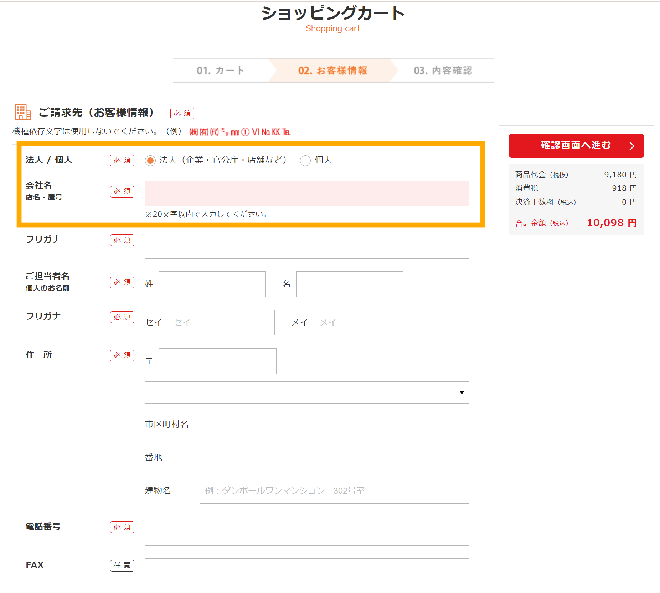The height and width of the screenshot is (593, 660).
Task: Select step 02. お客様情報
Action: 333,71
